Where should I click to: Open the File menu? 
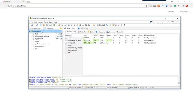tap(32, 22)
